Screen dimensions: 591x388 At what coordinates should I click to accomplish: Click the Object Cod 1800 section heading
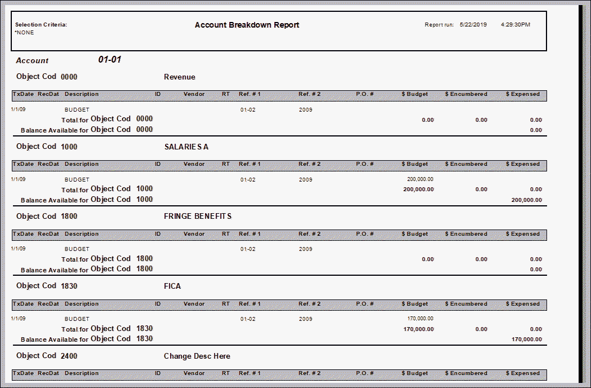tap(47, 216)
